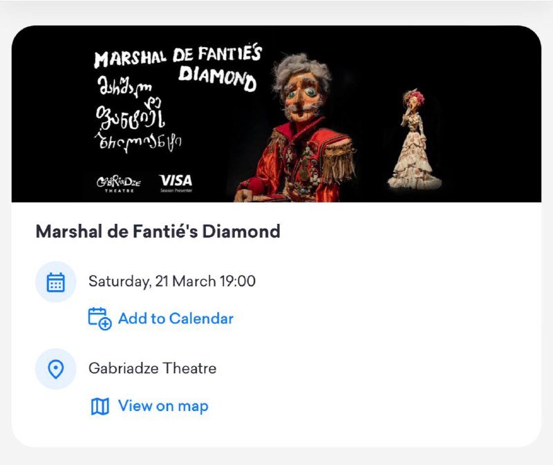Viewport: 553px width, 465px height.
Task: Open the Add to Calendar link
Action: pos(176,319)
